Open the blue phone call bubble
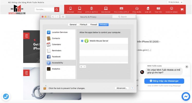The height and width of the screenshot is (103, 192). (6, 97)
